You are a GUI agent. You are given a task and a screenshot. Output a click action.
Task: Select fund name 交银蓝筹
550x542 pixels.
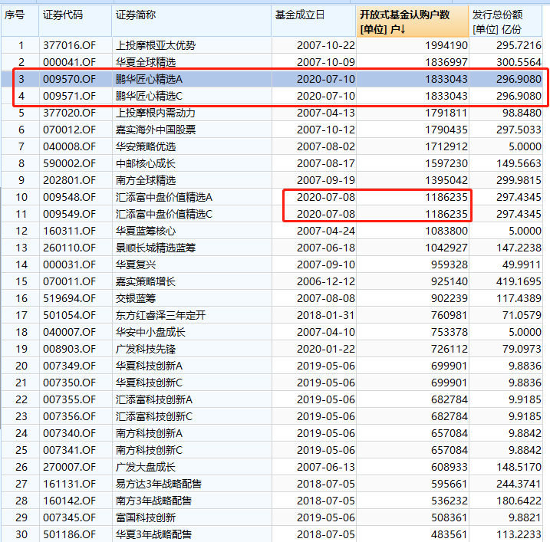coord(136,298)
